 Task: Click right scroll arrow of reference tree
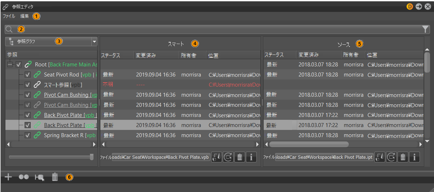tap(95, 144)
